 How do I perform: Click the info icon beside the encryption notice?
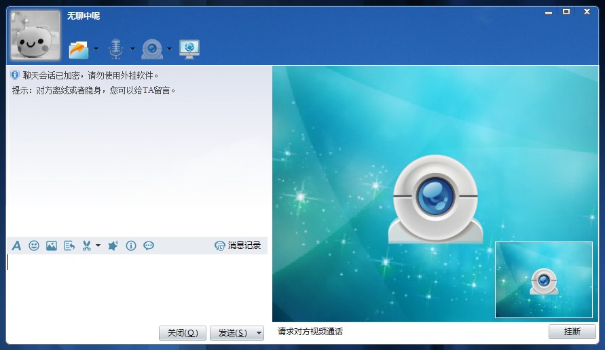point(15,75)
